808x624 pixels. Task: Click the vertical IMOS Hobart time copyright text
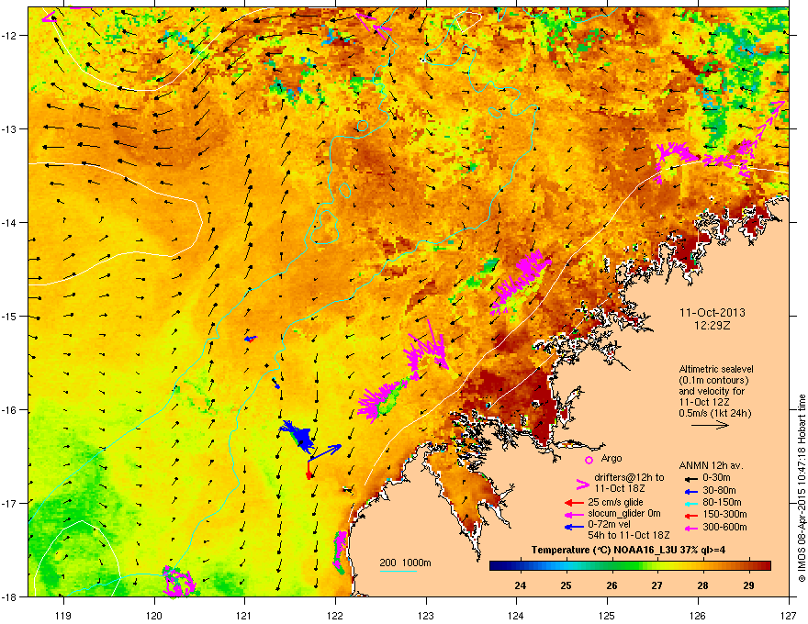(802, 487)
